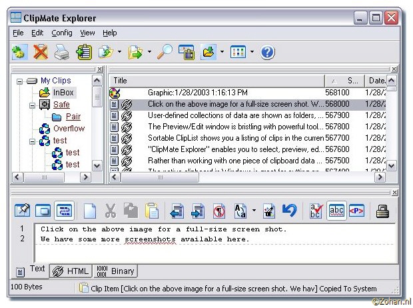Click the magnifying glass search icon

[x=165, y=52]
